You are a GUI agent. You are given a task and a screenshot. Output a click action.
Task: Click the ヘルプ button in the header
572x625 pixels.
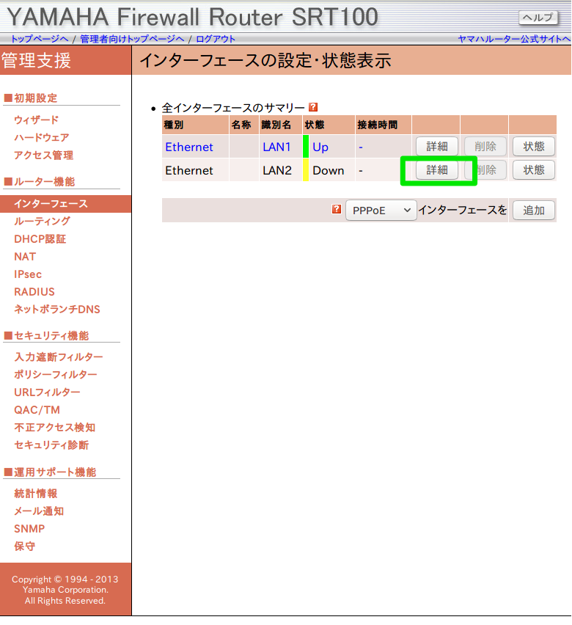tap(538, 18)
